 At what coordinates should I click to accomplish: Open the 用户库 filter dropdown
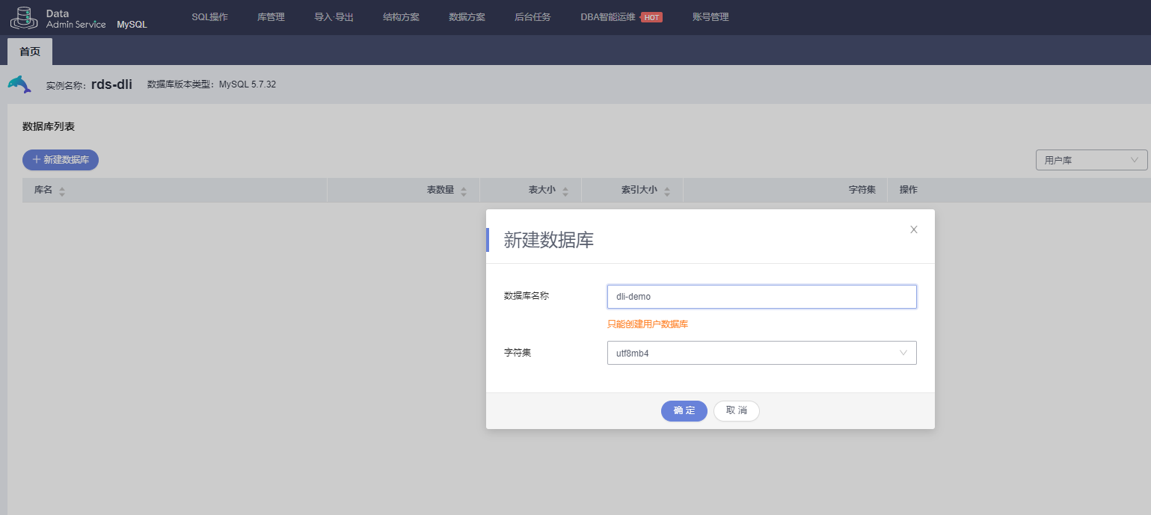(x=1091, y=160)
